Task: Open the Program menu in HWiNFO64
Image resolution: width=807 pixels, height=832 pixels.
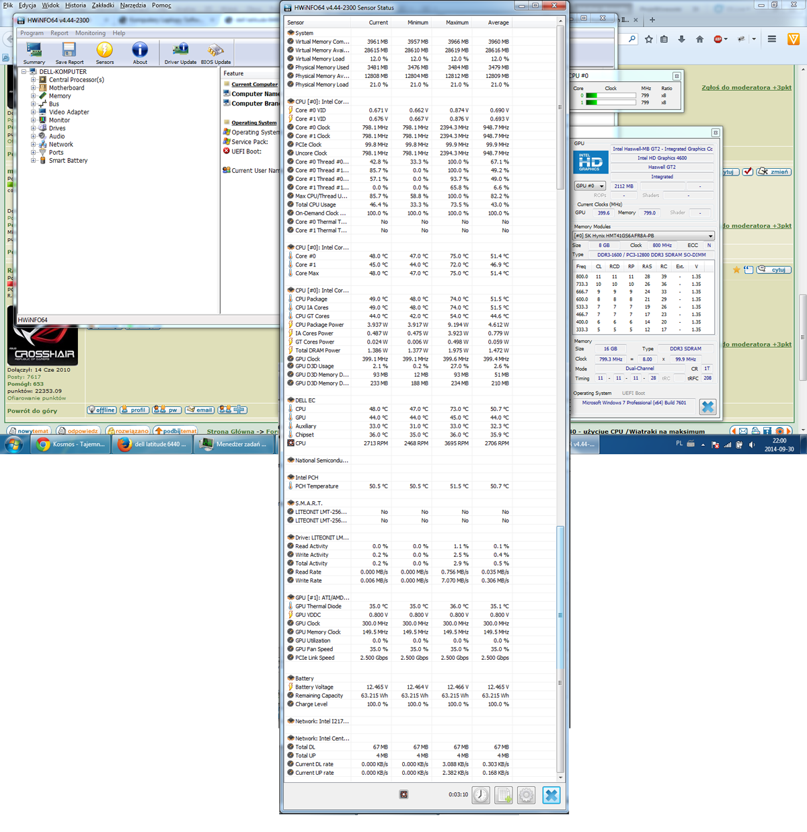Action: [32, 33]
